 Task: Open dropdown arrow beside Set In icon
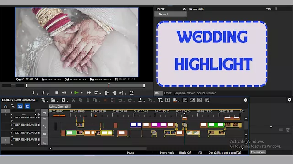38,94
